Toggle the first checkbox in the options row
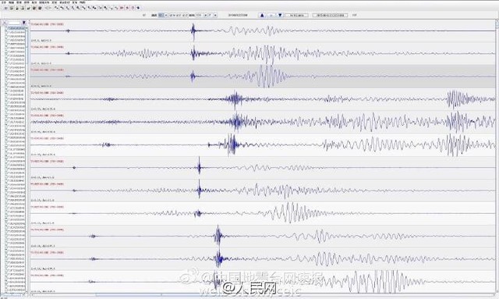Screen dimensions: 499x299 pos(143,15)
